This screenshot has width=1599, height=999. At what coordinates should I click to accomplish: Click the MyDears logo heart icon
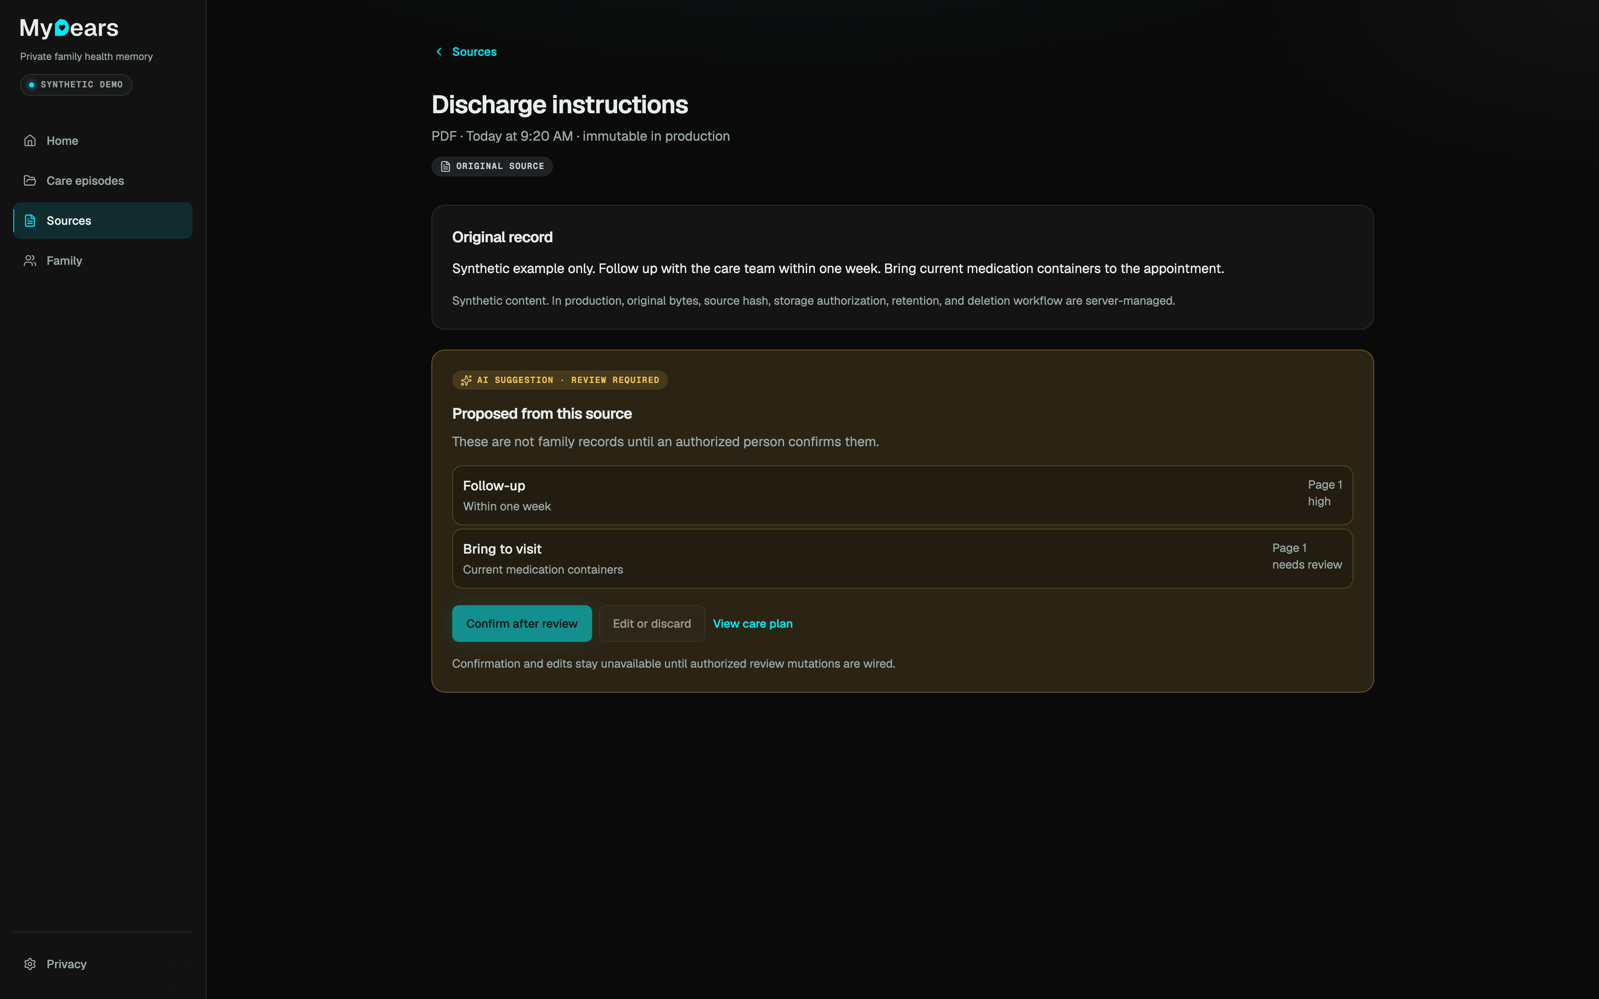(x=62, y=28)
